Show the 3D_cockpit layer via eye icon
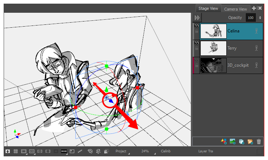268x160 pixels. click(197, 60)
